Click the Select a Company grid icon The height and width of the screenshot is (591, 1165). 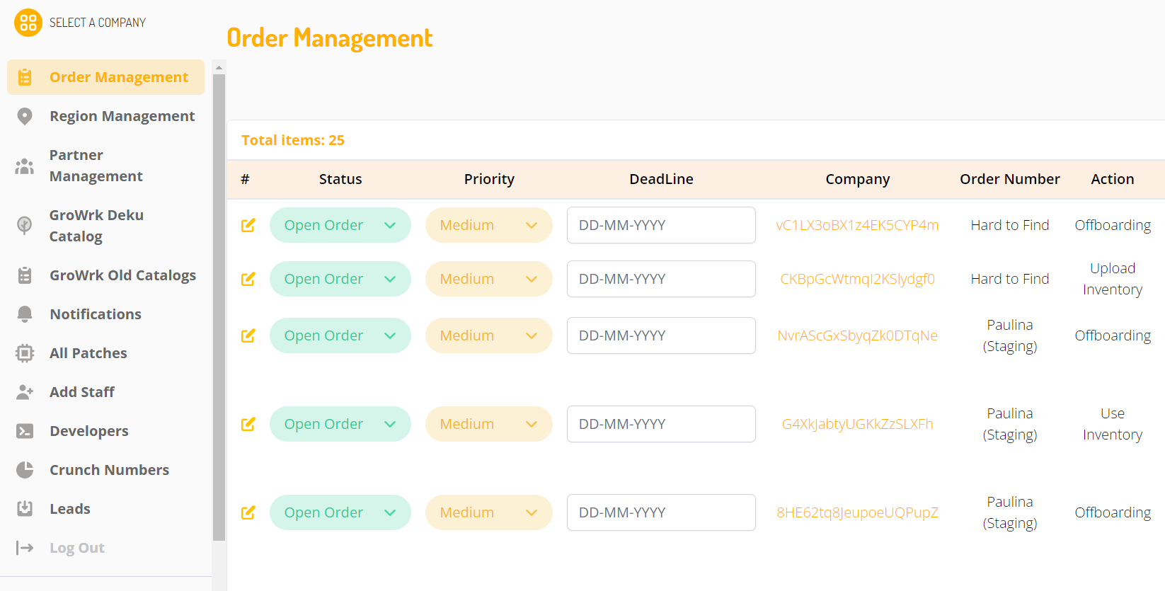click(28, 23)
